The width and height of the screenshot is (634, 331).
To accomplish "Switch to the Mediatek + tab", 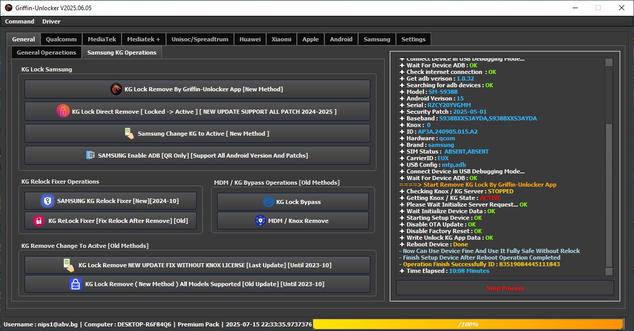I will click(x=144, y=39).
